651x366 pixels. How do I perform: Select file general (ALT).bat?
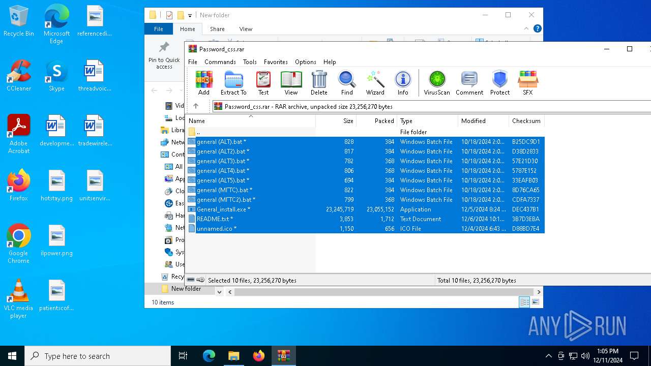pos(365,142)
